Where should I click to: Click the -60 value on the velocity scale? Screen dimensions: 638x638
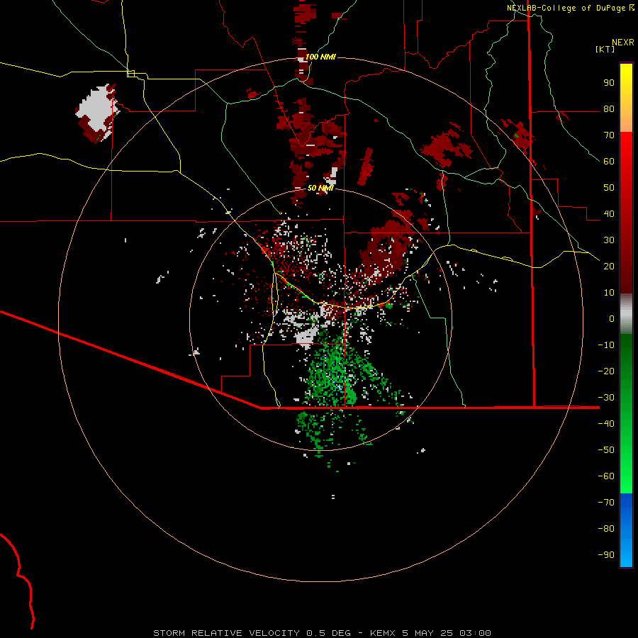point(606,476)
